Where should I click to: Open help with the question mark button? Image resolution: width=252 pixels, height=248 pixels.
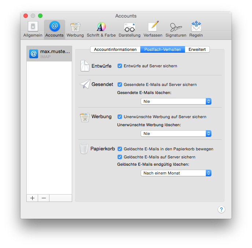pos(221,209)
